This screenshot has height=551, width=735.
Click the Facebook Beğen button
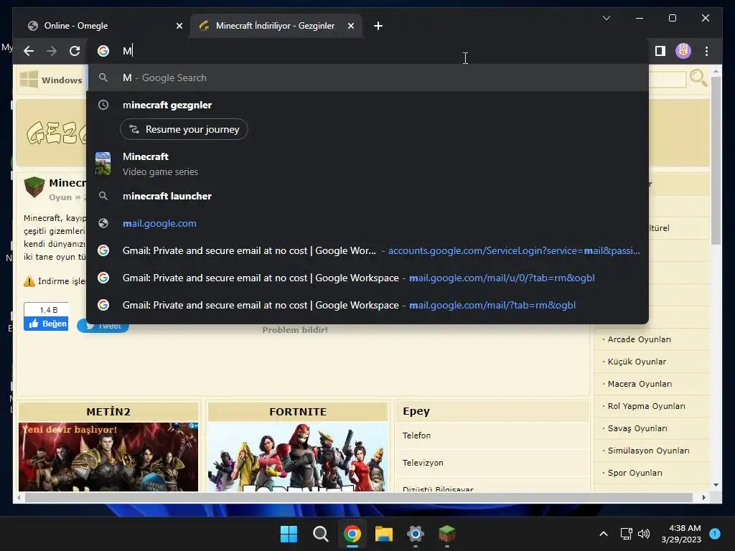coord(46,324)
